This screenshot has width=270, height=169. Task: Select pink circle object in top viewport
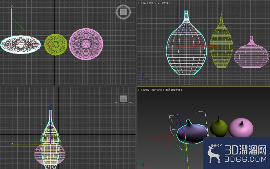tap(86, 44)
